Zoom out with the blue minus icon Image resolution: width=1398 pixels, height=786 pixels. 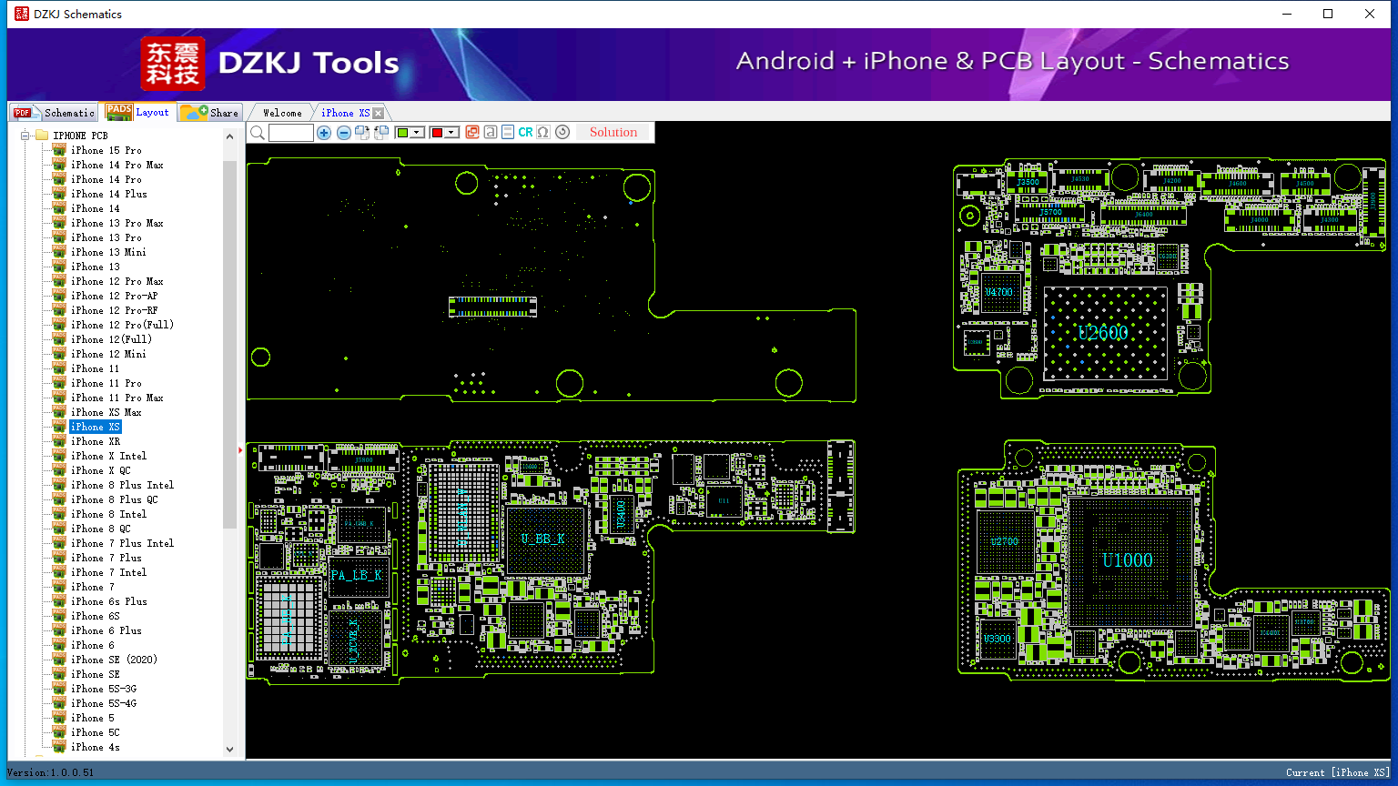point(344,133)
